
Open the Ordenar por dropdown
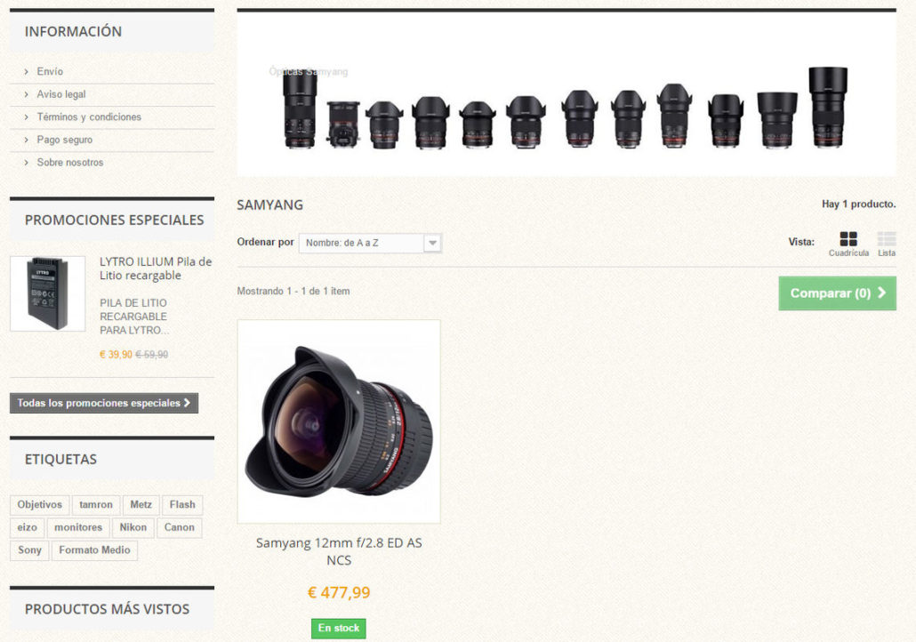click(x=370, y=243)
